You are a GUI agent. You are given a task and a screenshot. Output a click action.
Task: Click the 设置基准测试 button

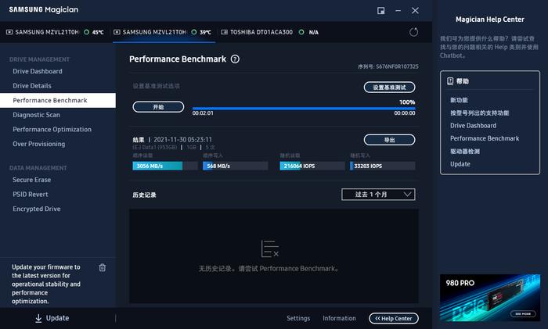389,88
